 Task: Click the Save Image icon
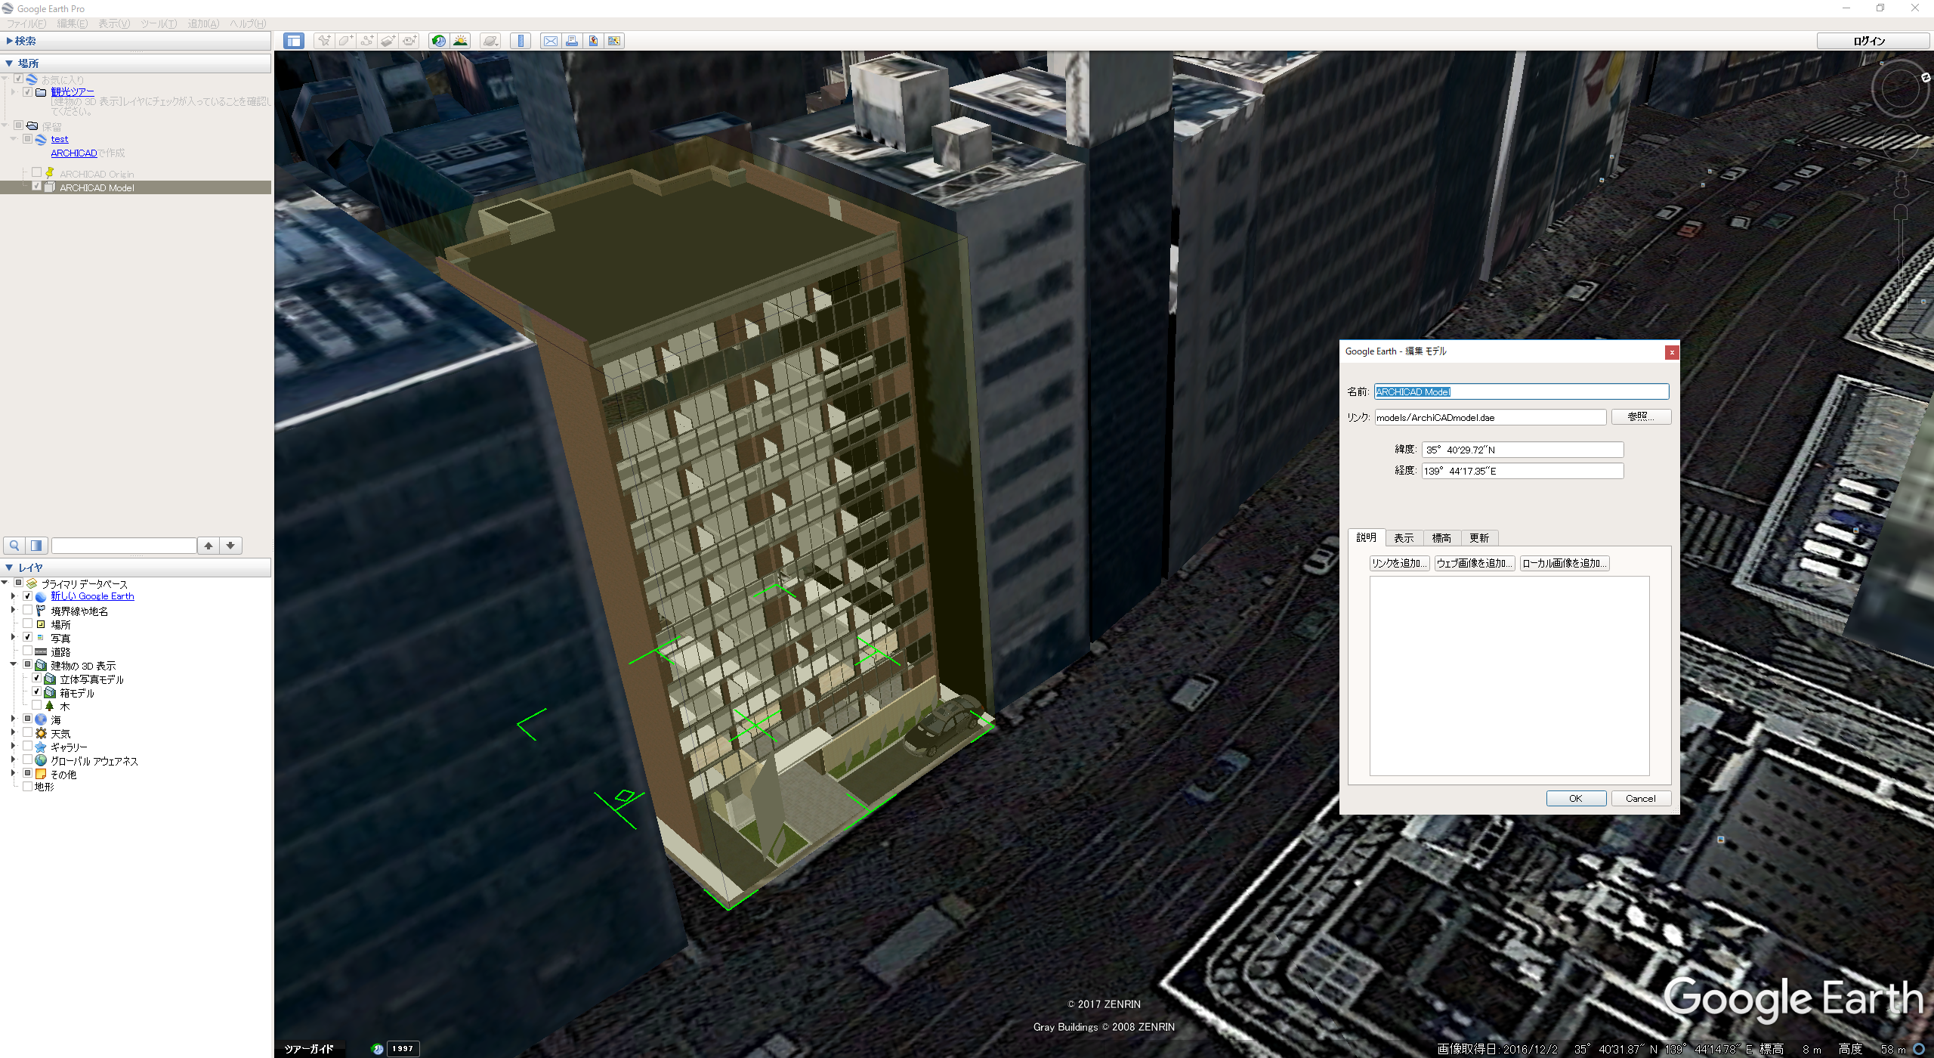(593, 41)
